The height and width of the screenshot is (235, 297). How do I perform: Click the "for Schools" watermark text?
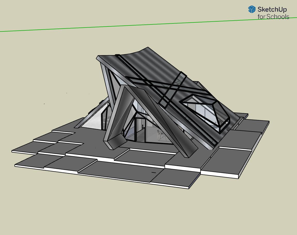point(273,17)
